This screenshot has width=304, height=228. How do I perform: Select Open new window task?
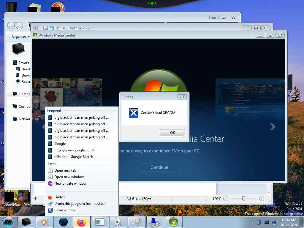tap(81, 177)
